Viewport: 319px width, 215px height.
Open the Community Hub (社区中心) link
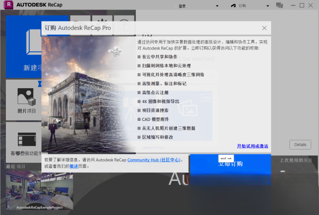click(154, 160)
